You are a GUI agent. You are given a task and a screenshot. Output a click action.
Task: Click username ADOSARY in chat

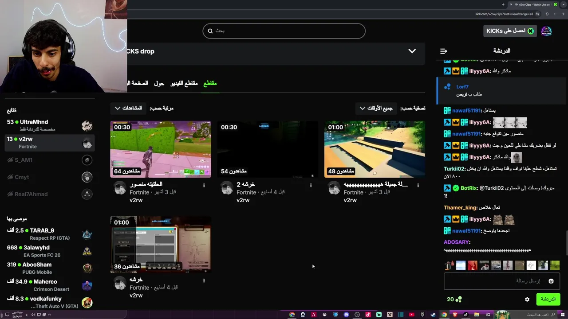457,242
